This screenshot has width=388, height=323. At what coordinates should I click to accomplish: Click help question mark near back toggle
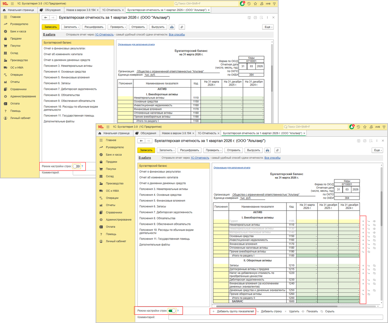[x=82, y=166]
